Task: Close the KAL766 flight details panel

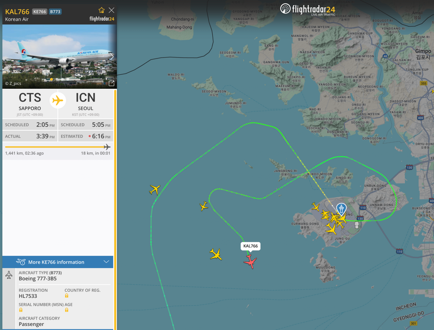Action: 112,10
